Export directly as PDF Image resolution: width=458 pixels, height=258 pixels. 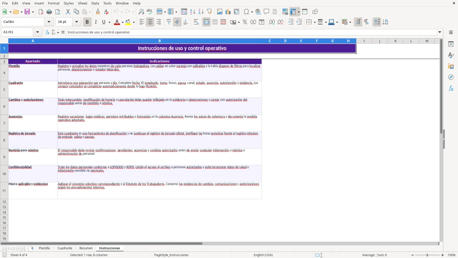41,12
